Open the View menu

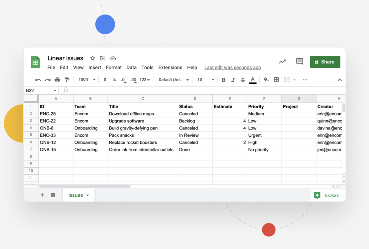point(78,67)
